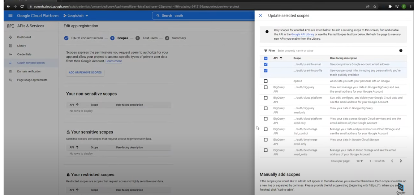This screenshot has height=195, width=414.
Task: Click the ADD OR REMOVE SCOPES button
Action: click(85, 73)
